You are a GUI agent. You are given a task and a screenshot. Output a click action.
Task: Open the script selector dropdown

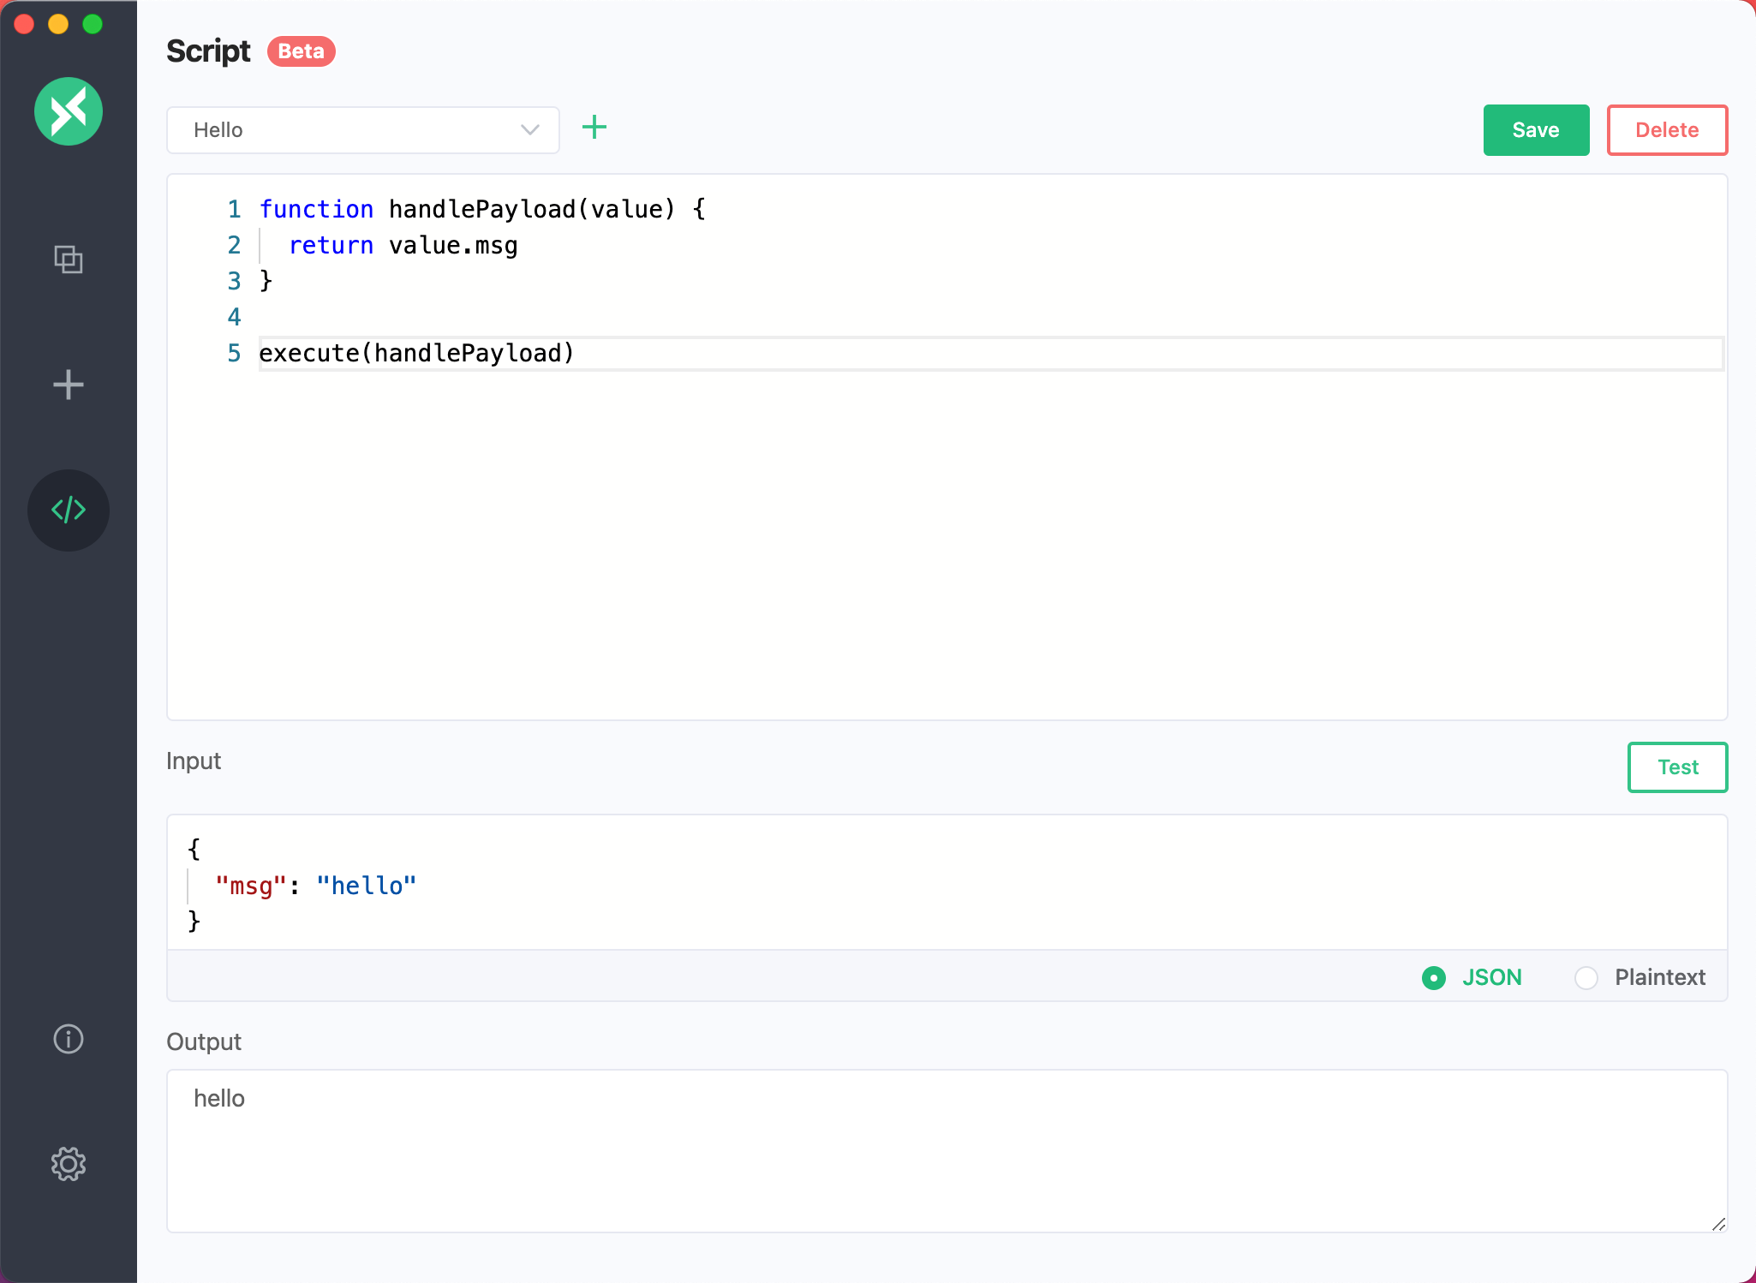click(x=361, y=129)
